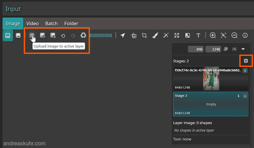Click the resize icon beside 1248 field
This screenshot has height=148, width=254.
point(226,49)
